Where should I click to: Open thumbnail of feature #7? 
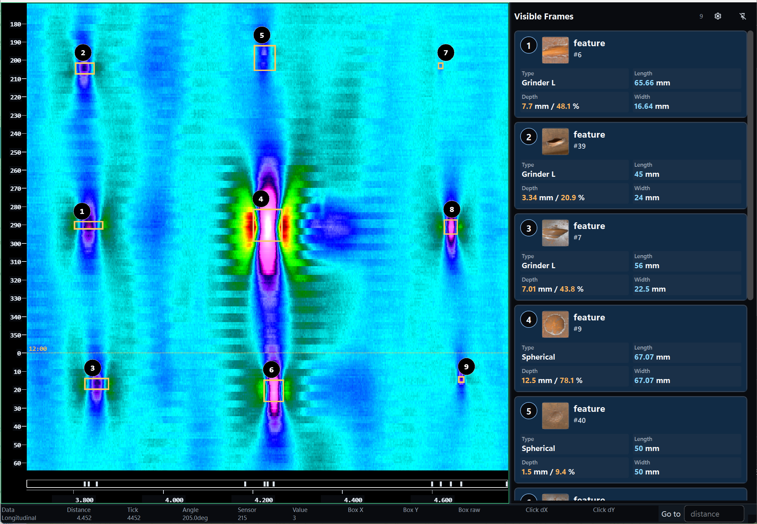tap(555, 233)
